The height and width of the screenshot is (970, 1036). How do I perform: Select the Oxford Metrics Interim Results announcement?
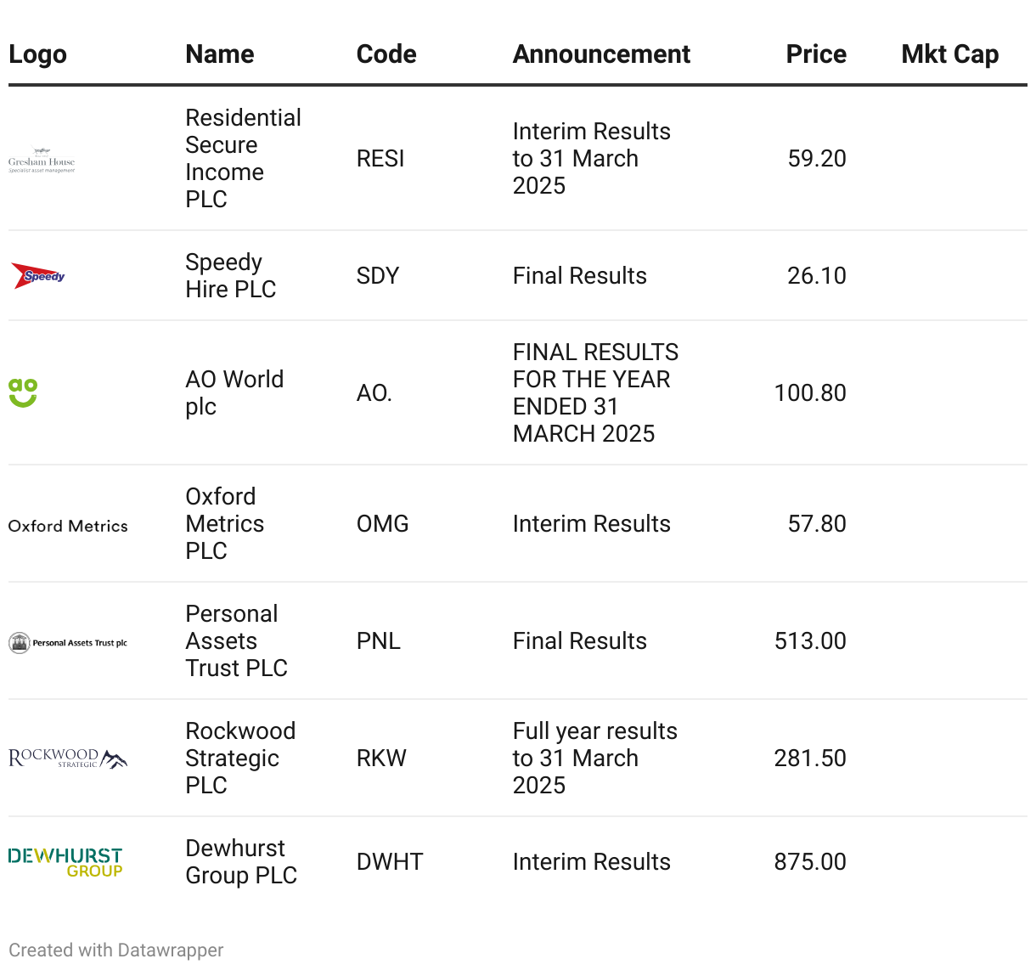[x=591, y=524]
